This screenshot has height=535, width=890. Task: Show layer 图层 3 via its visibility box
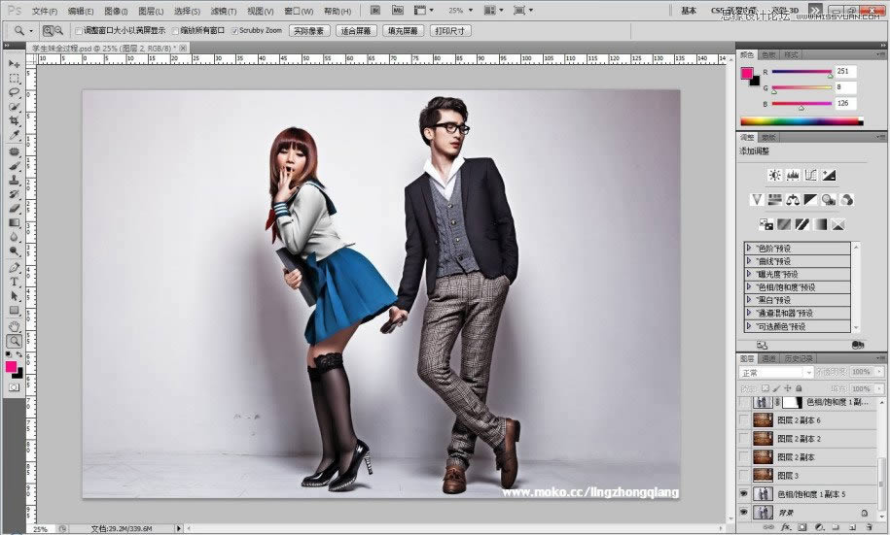click(x=745, y=475)
